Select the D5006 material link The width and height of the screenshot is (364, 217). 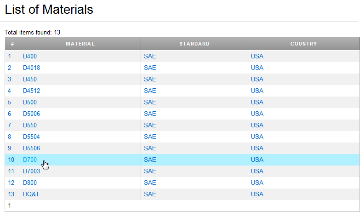click(x=31, y=114)
